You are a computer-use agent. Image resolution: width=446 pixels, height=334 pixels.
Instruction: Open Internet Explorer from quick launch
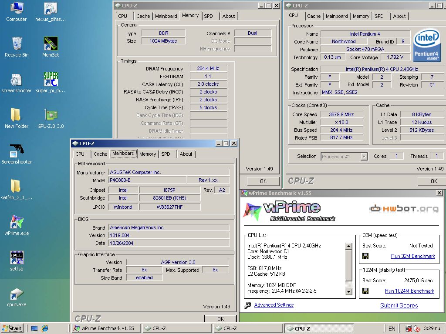tap(45, 329)
